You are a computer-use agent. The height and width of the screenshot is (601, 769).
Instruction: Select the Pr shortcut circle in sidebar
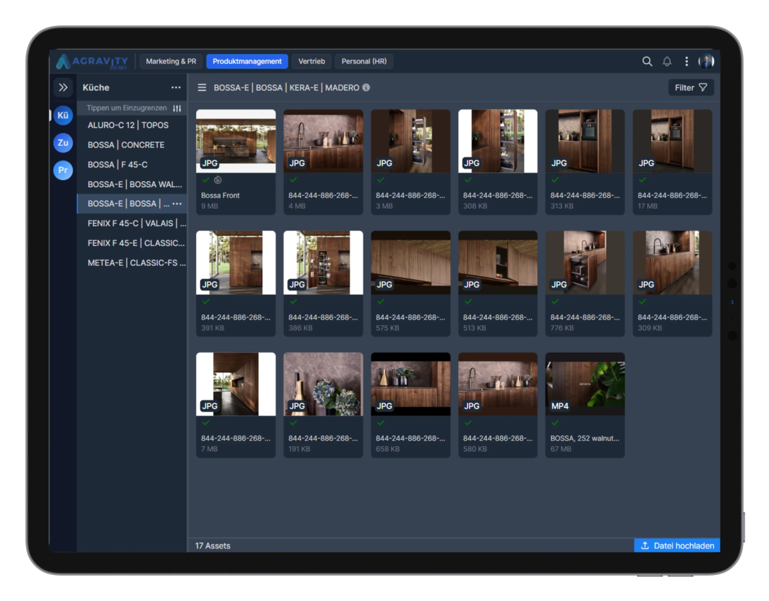[62, 170]
